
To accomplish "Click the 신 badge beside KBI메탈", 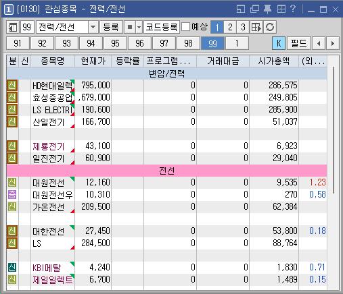I will coord(12,268).
